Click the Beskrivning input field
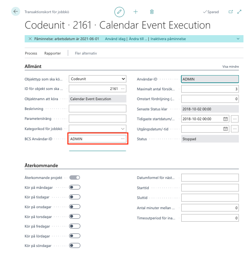 pos(97,109)
